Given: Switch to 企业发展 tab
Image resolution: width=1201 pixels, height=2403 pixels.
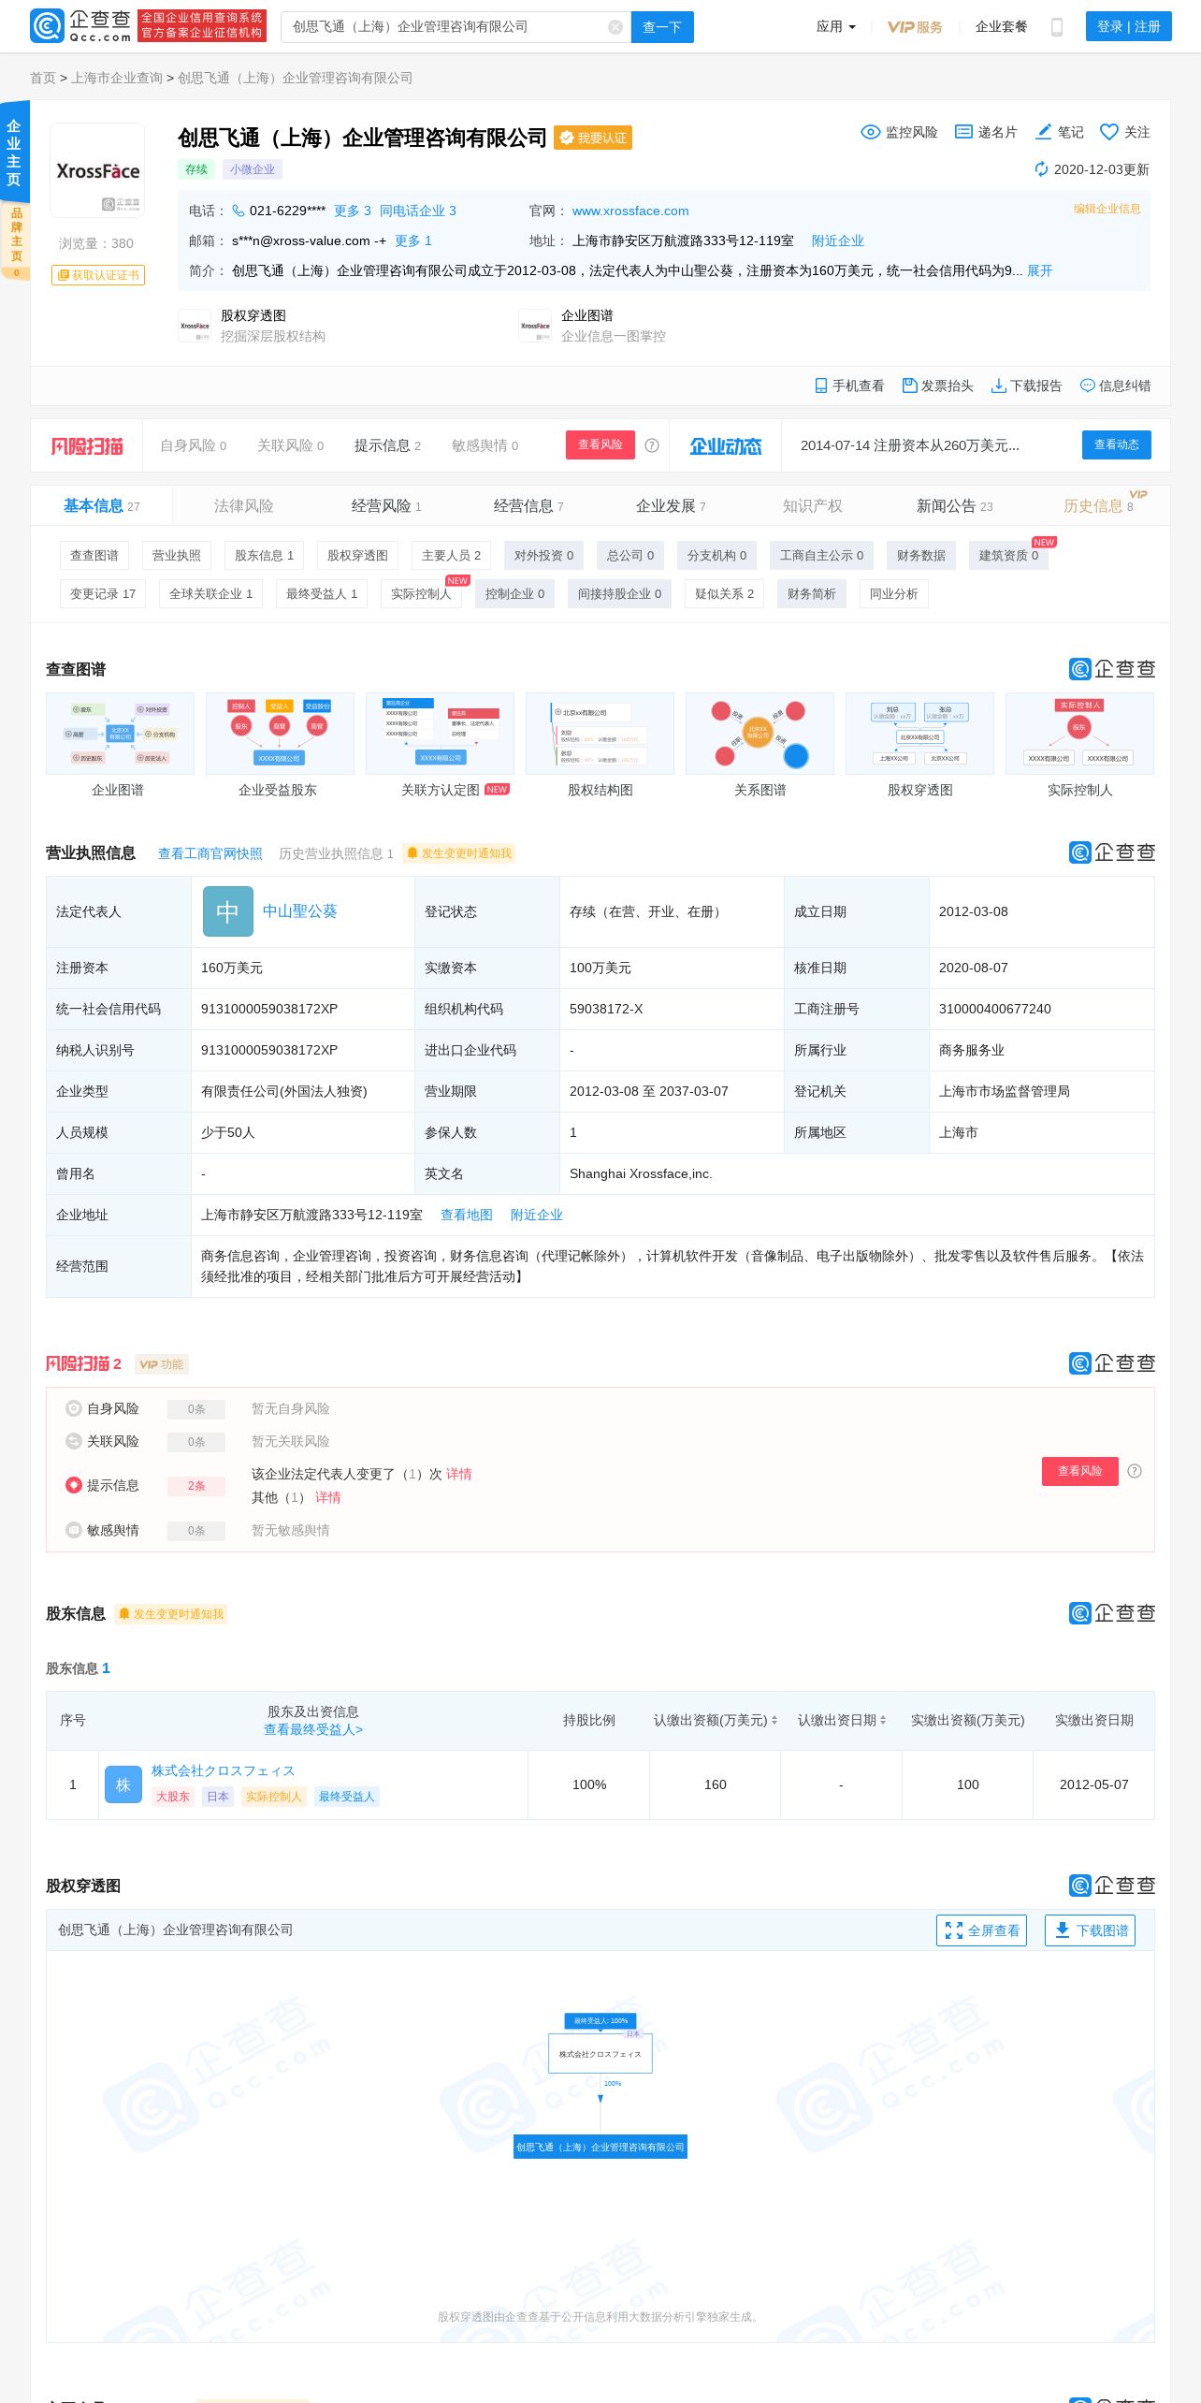Looking at the screenshot, I should coord(671,506).
